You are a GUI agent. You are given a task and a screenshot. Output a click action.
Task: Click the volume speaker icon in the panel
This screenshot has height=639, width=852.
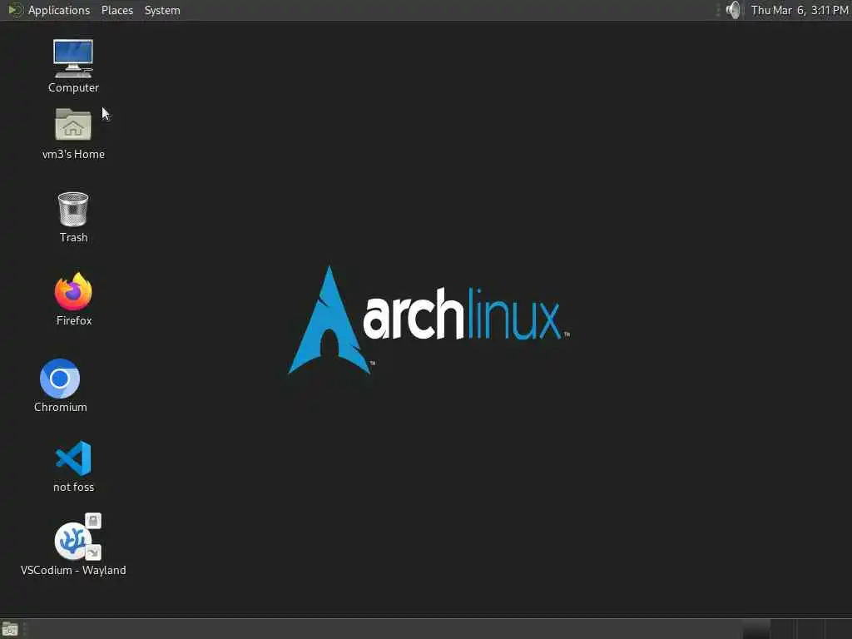[x=733, y=10]
